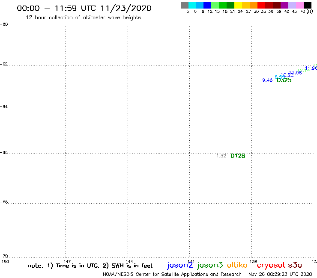Click the green 0325 pass time label
The width and height of the screenshot is (317, 278).
click(284, 80)
